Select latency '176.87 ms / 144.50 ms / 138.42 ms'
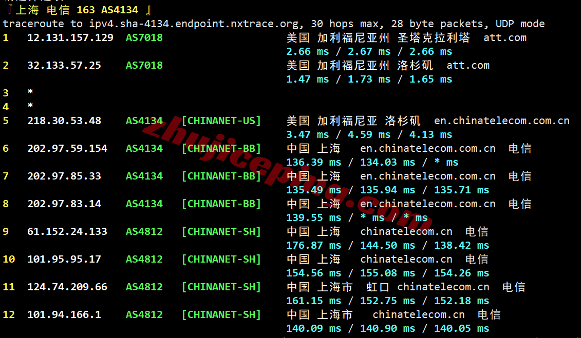The image size is (581, 338). [x=387, y=246]
